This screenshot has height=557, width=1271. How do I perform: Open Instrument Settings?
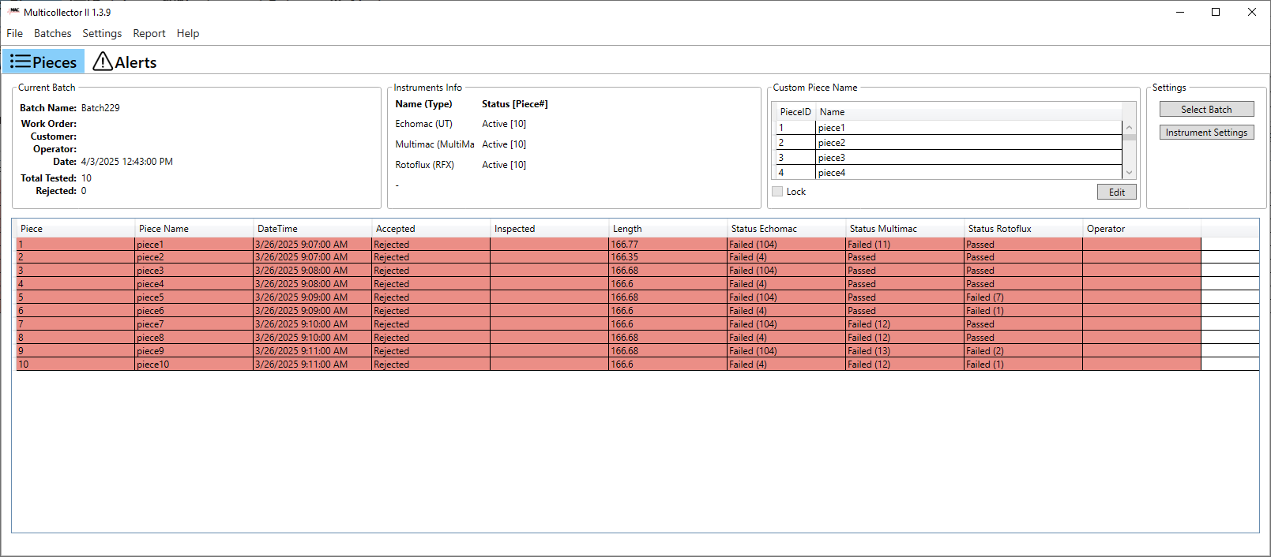pyautogui.click(x=1205, y=133)
